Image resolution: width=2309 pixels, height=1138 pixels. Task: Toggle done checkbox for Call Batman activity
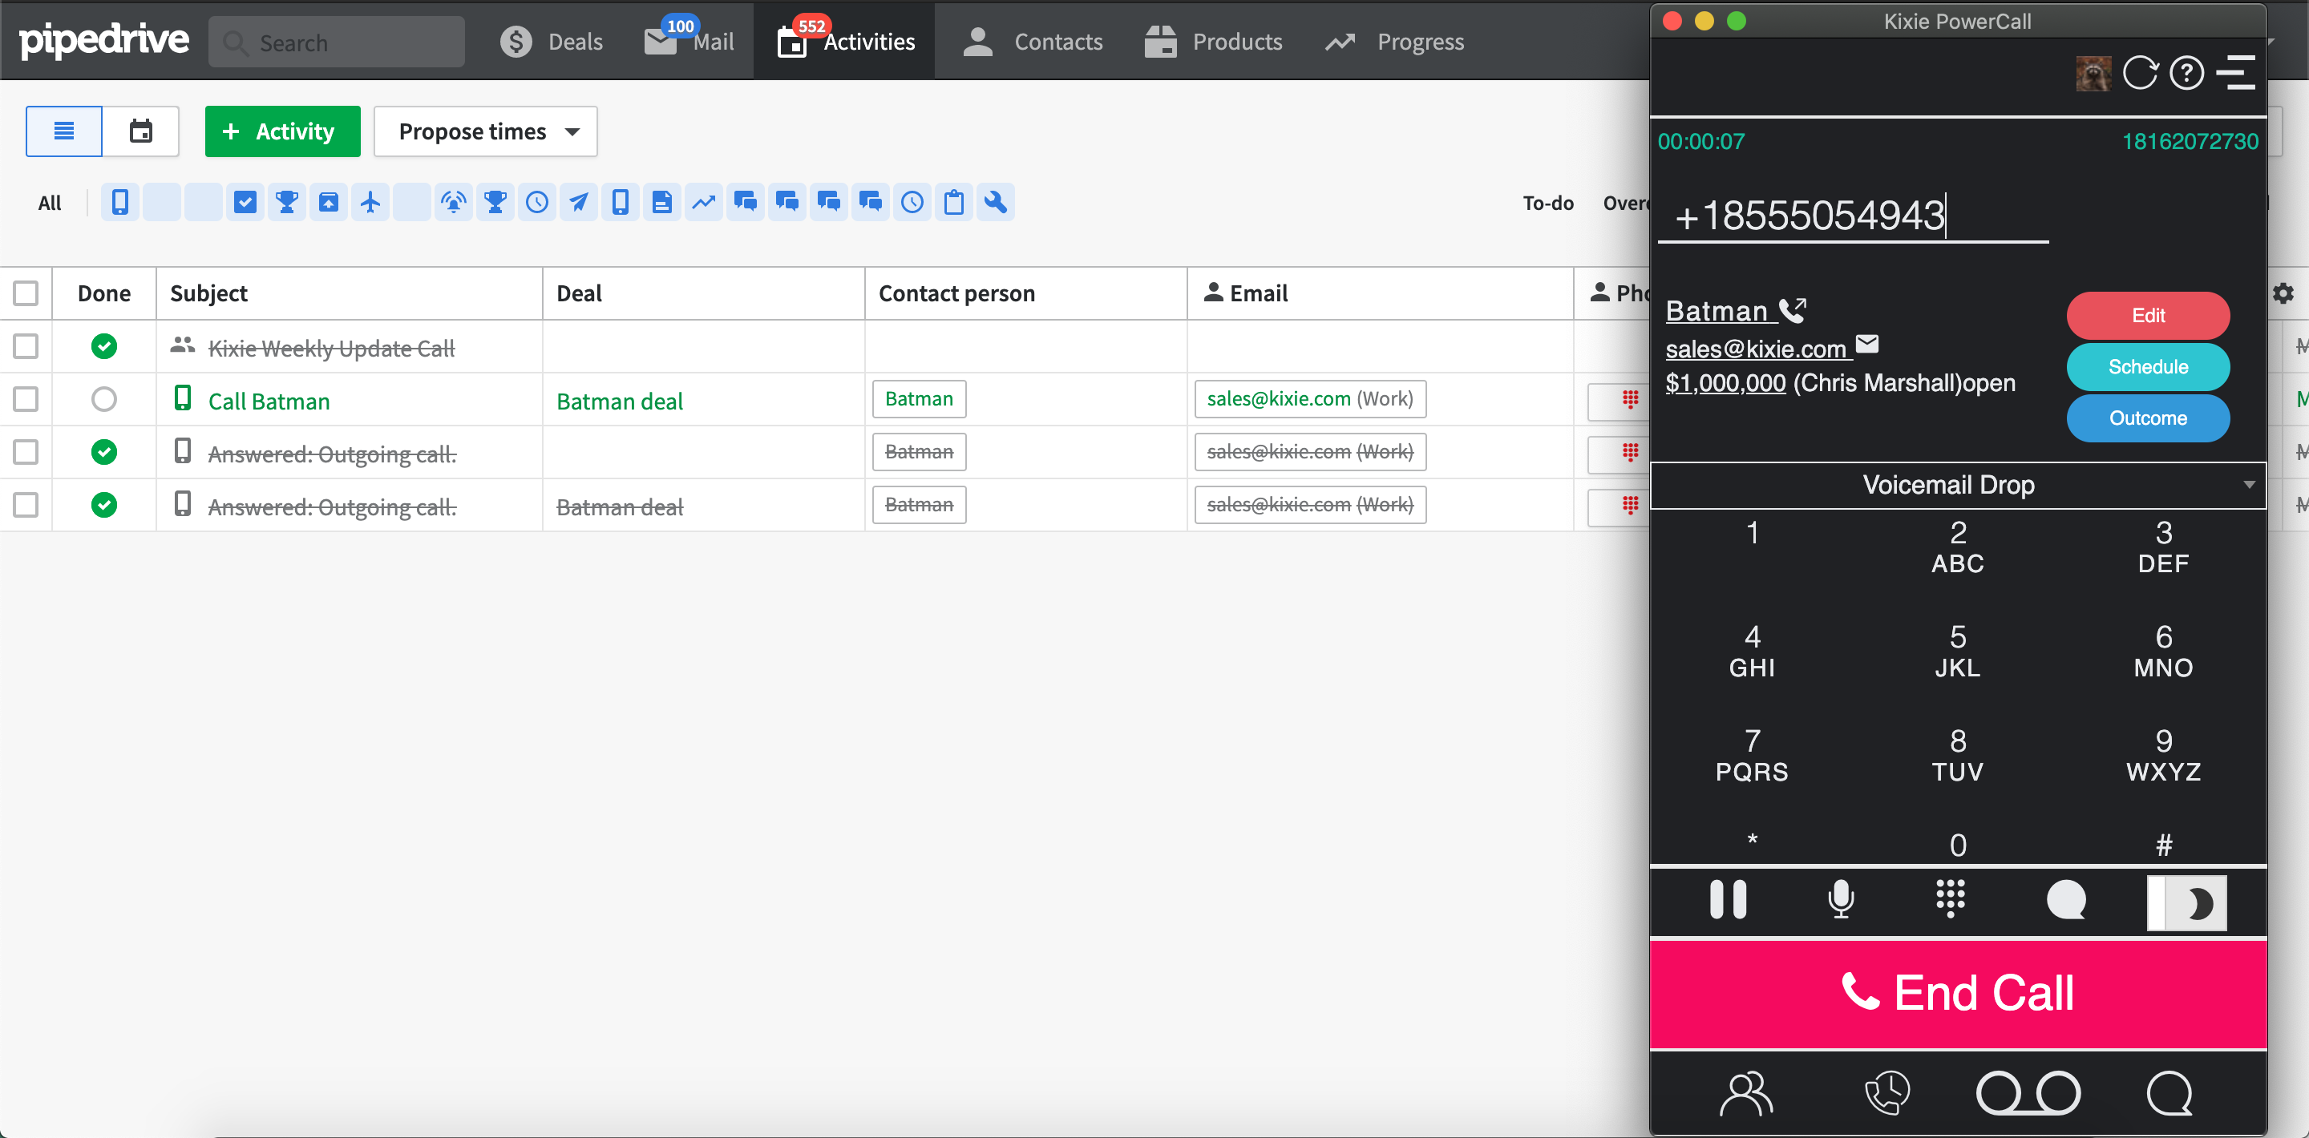pos(103,399)
